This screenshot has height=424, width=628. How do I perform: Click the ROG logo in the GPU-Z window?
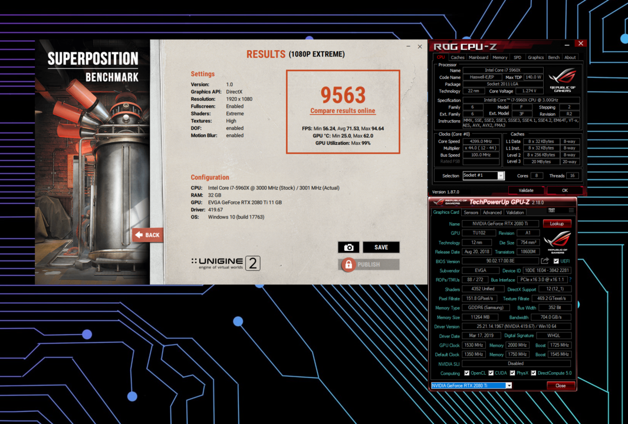tap(557, 241)
